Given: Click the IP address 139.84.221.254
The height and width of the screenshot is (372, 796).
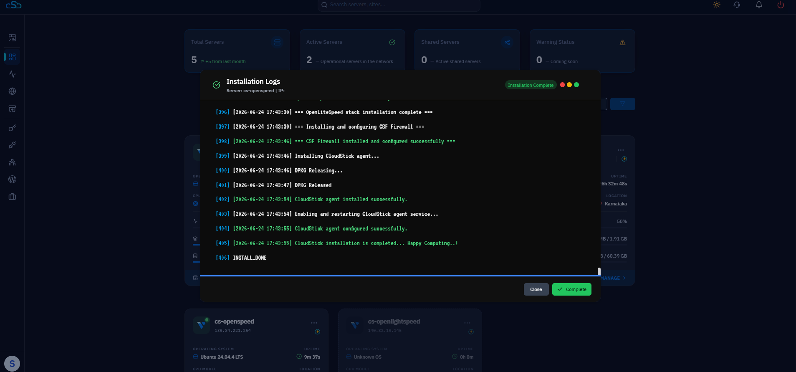Looking at the screenshot, I should [x=232, y=331].
